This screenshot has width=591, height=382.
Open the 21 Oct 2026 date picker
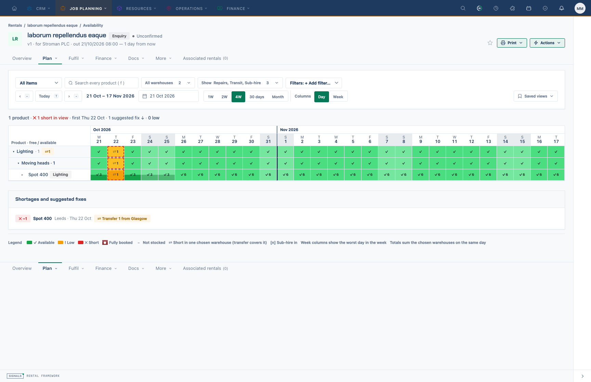coord(169,96)
